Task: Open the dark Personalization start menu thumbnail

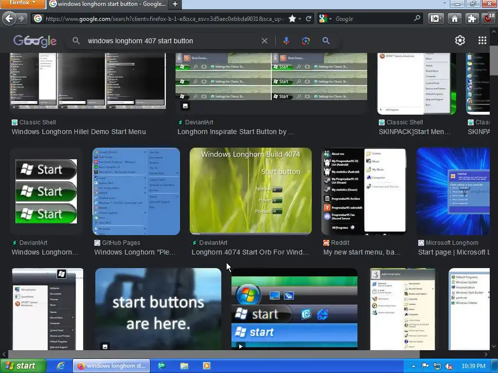Action: click(x=48, y=309)
